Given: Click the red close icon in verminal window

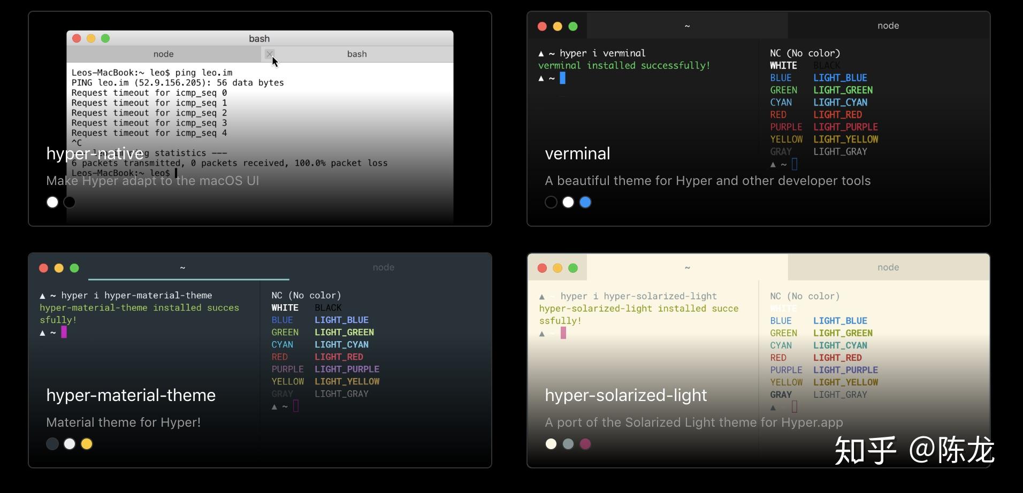Looking at the screenshot, I should click(541, 26).
